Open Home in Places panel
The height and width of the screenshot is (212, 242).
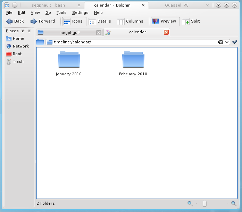coord(15,39)
